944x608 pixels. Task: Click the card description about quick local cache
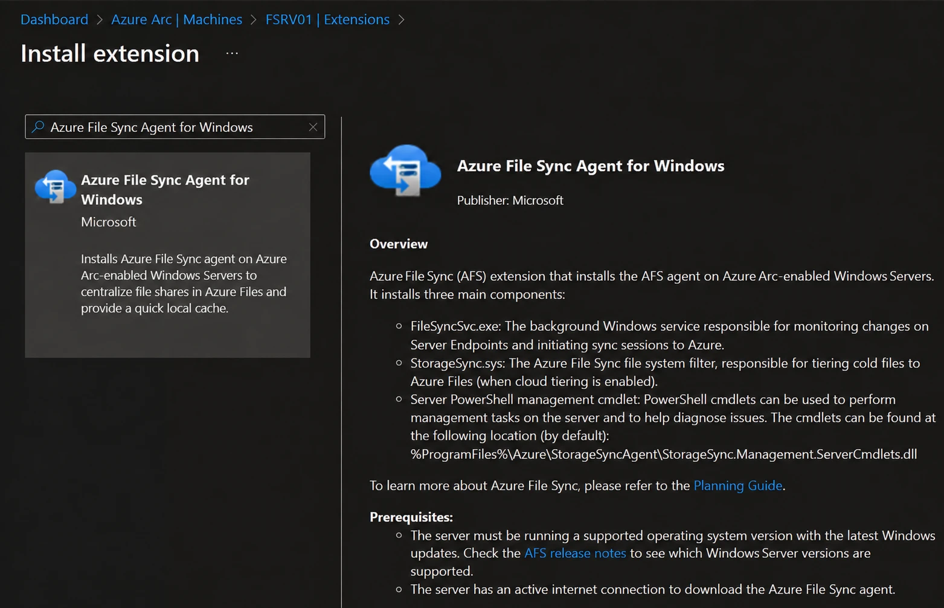[x=184, y=283]
